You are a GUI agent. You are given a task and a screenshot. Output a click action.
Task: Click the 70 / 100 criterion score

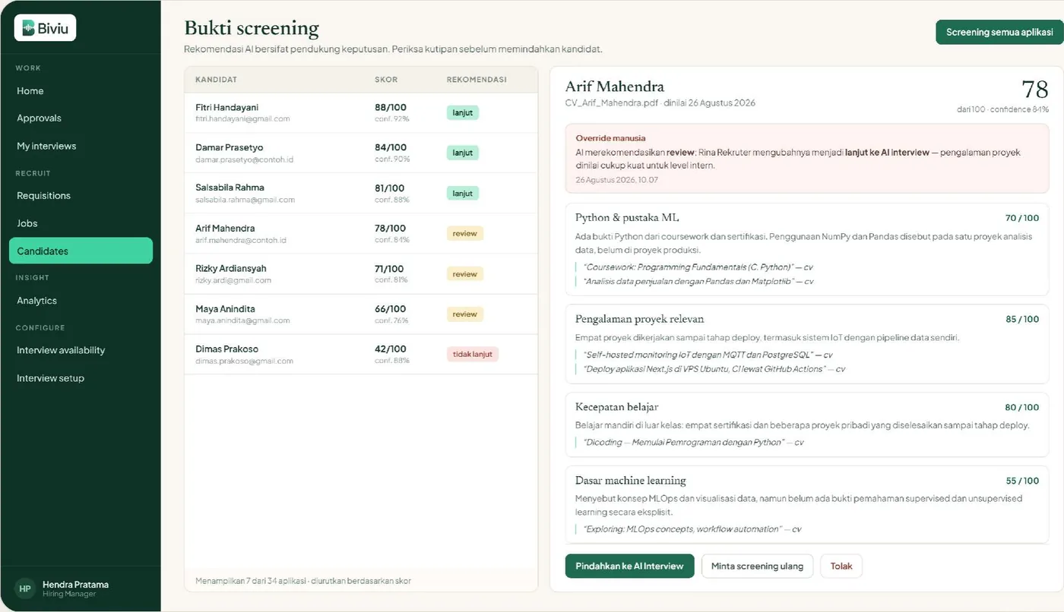tap(1022, 219)
